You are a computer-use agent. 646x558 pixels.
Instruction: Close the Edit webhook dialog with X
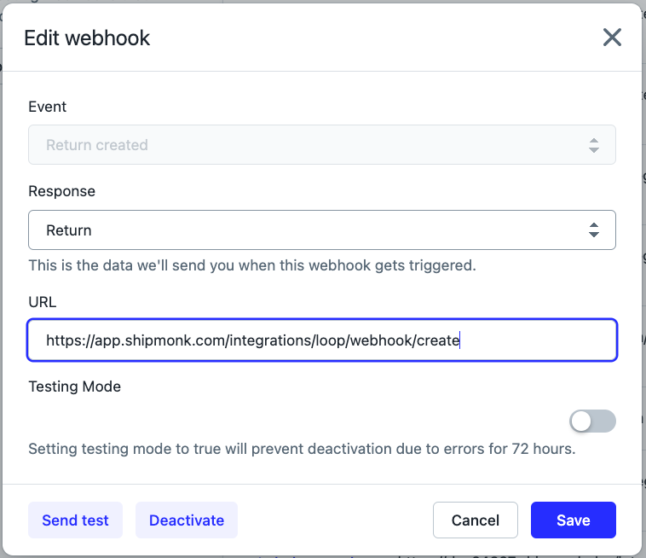[612, 38]
